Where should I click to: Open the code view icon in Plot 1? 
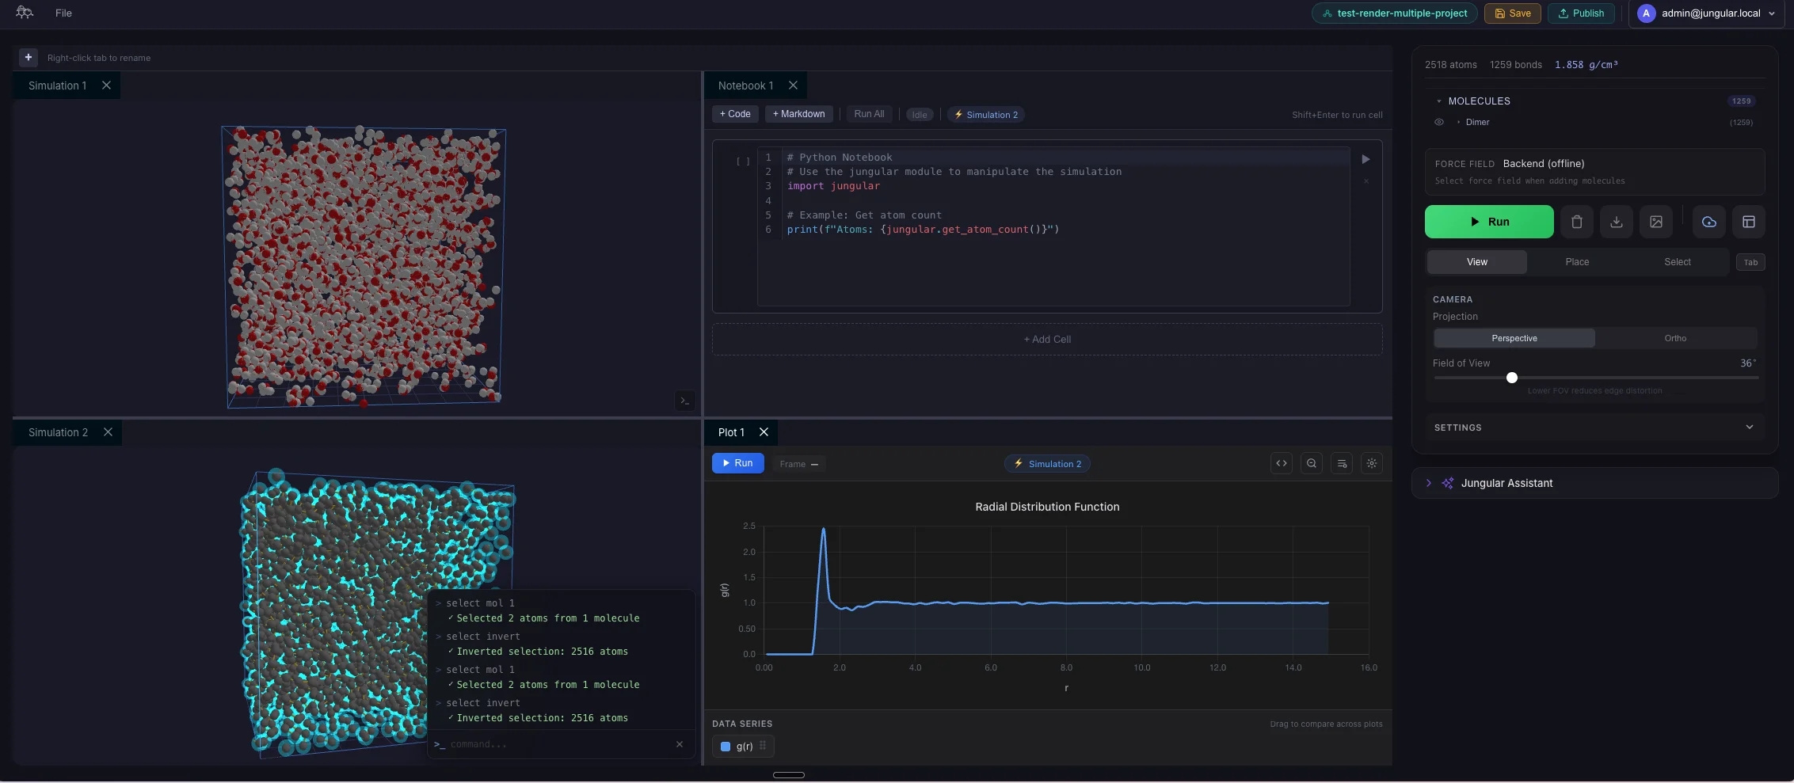point(1281,464)
